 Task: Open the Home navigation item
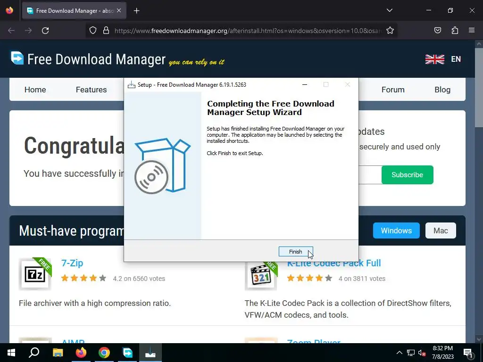[x=35, y=90]
